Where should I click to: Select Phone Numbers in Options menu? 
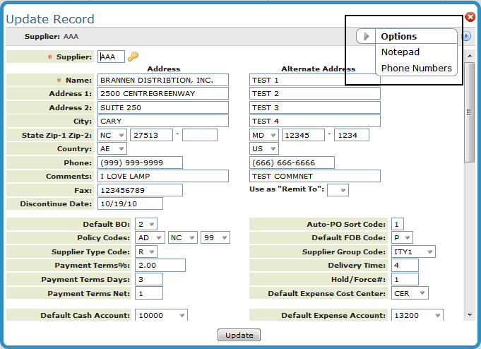(x=416, y=69)
